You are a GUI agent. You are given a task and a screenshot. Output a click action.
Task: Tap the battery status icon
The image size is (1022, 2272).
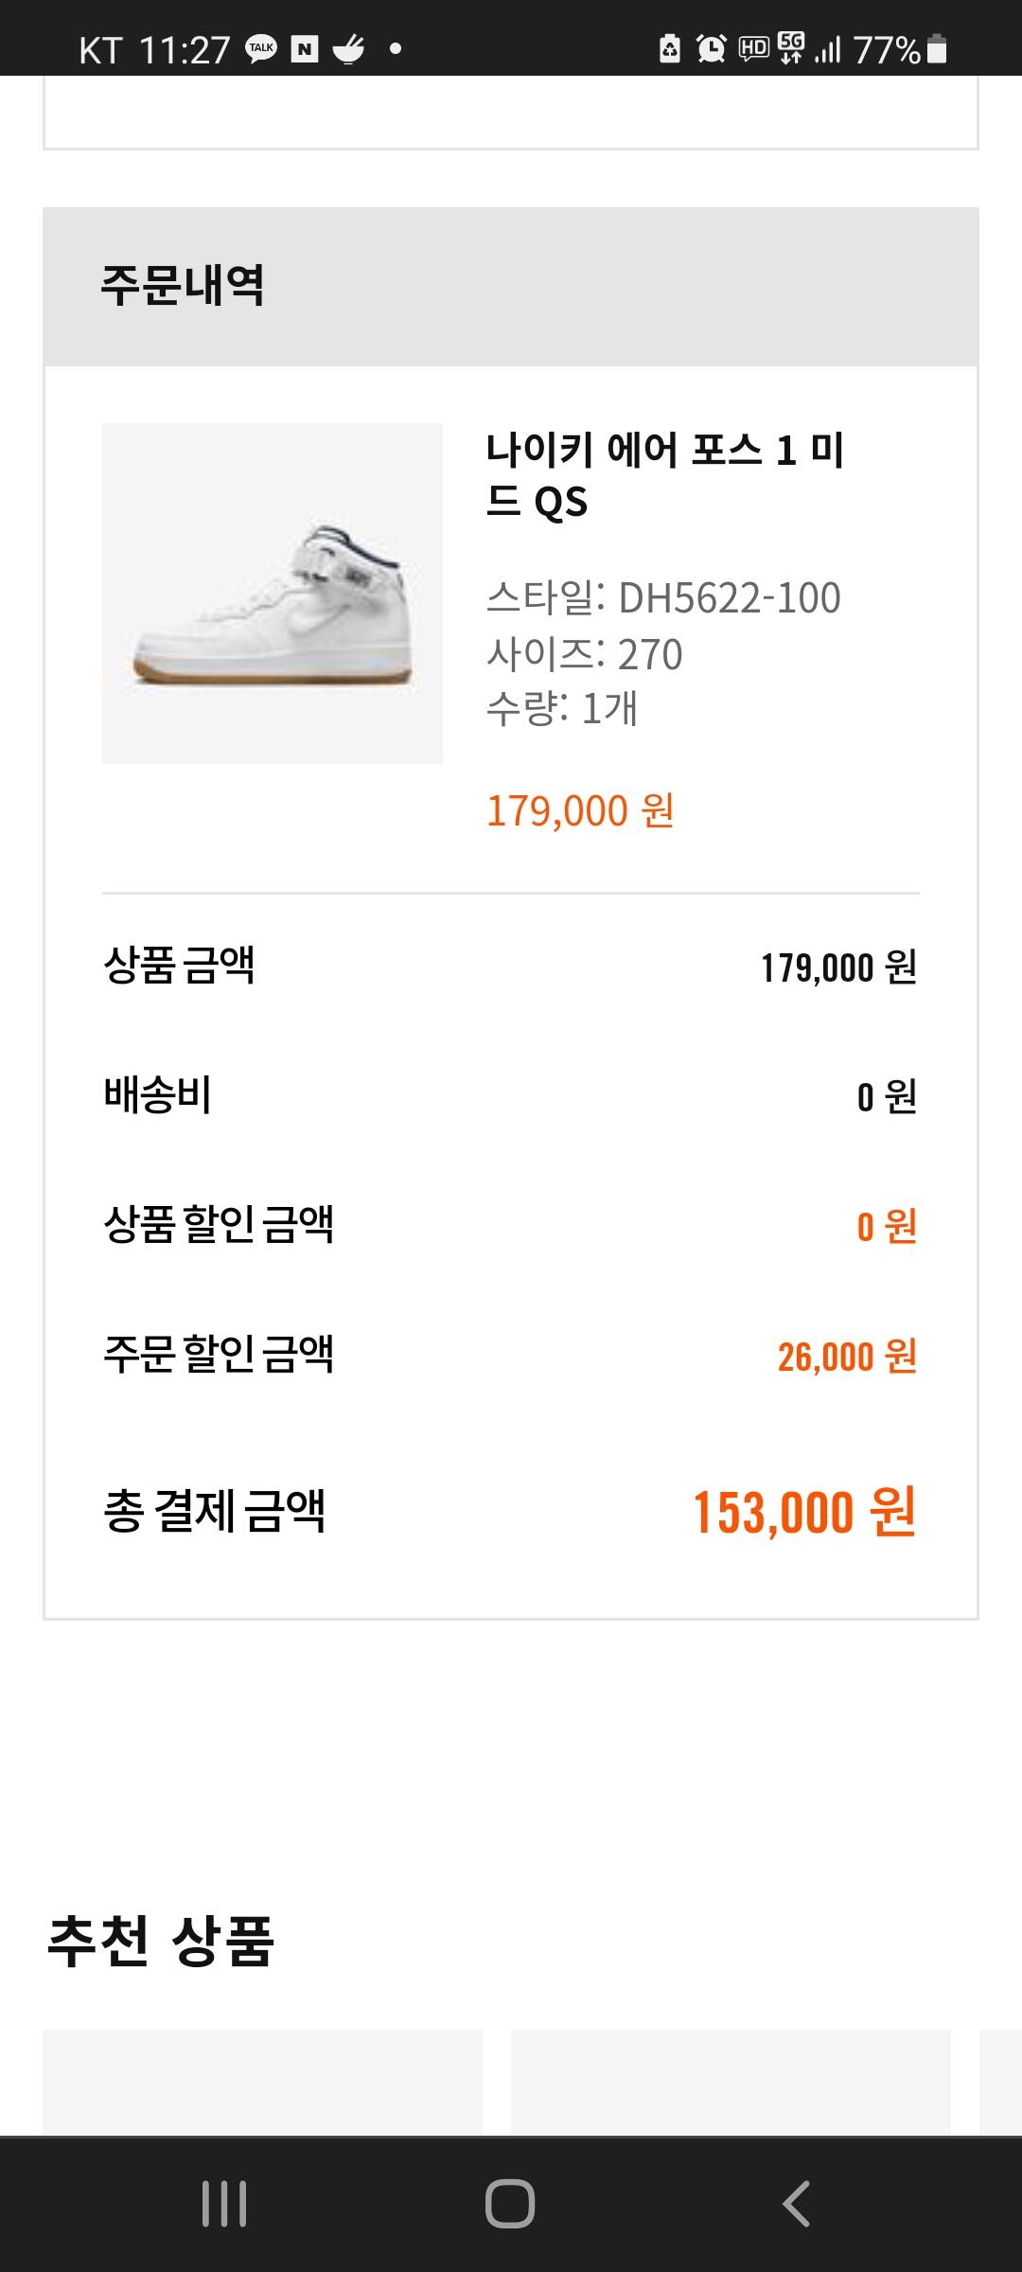tap(937, 48)
